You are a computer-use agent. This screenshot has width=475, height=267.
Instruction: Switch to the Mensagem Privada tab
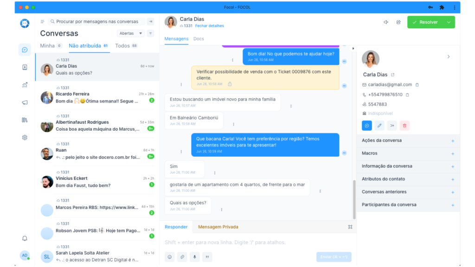click(x=218, y=227)
